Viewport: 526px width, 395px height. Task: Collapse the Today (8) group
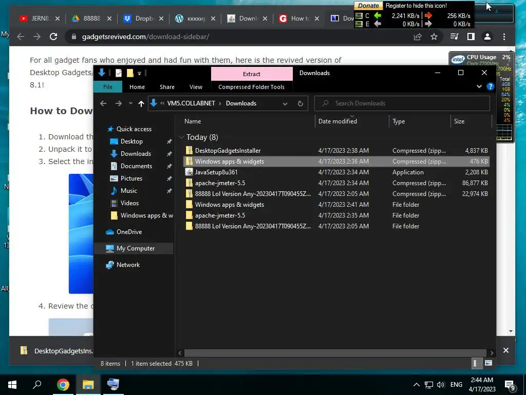pyautogui.click(x=181, y=137)
